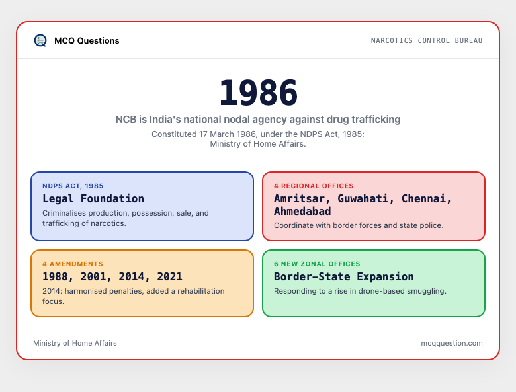Click the large 1986 headline number

258,93
